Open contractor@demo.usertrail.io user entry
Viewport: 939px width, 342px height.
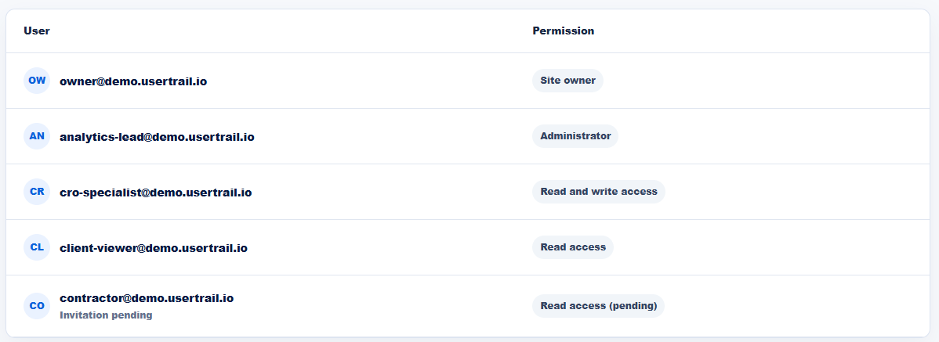(147, 297)
